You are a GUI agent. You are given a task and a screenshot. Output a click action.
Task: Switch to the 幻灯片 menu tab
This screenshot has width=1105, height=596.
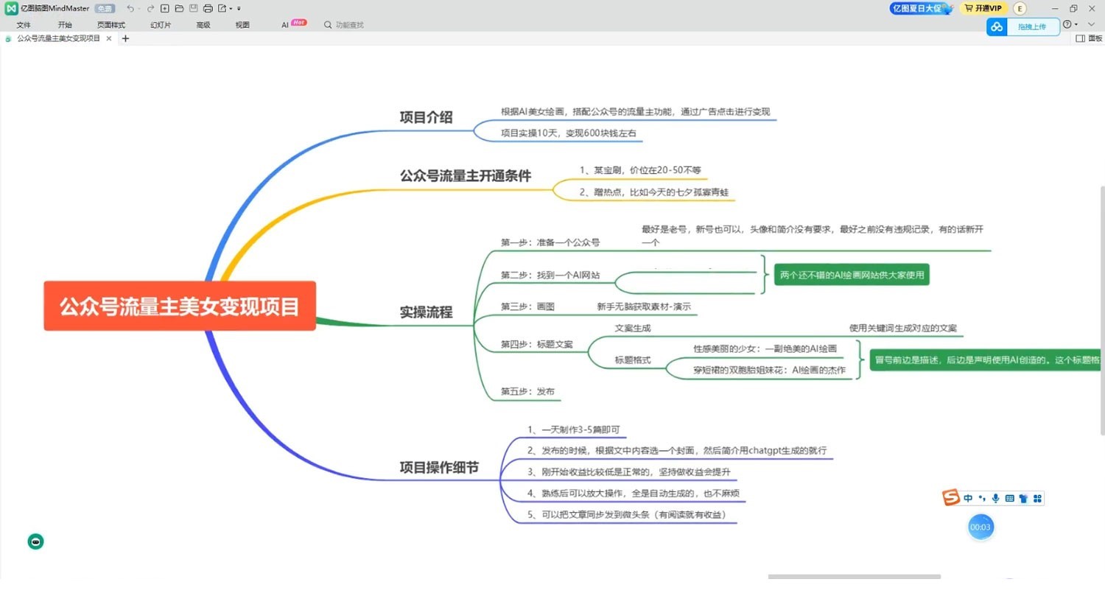click(161, 24)
